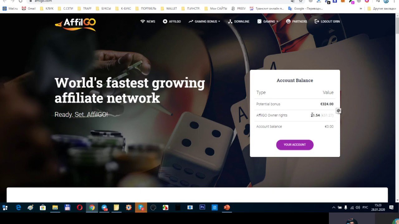
Task: Click the PowerPoint taskbar icon
Action: [227, 207]
